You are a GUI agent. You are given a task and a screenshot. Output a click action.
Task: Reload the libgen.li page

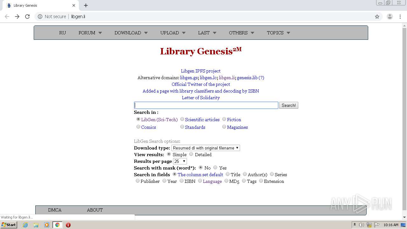(27, 17)
